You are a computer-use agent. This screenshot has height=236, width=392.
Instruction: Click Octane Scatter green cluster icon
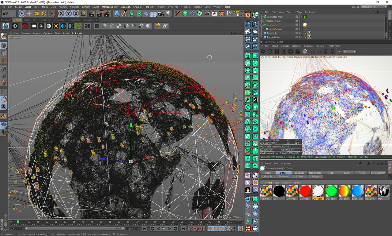(78, 26)
